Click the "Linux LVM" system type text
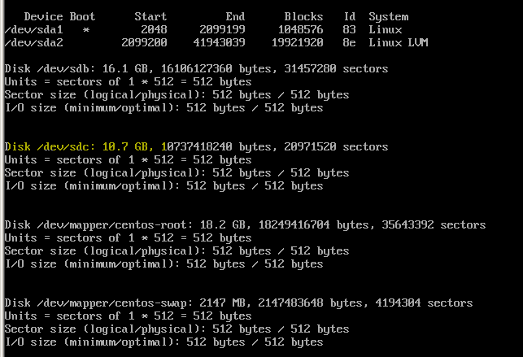Viewport: 523px width, 357px height. point(398,42)
